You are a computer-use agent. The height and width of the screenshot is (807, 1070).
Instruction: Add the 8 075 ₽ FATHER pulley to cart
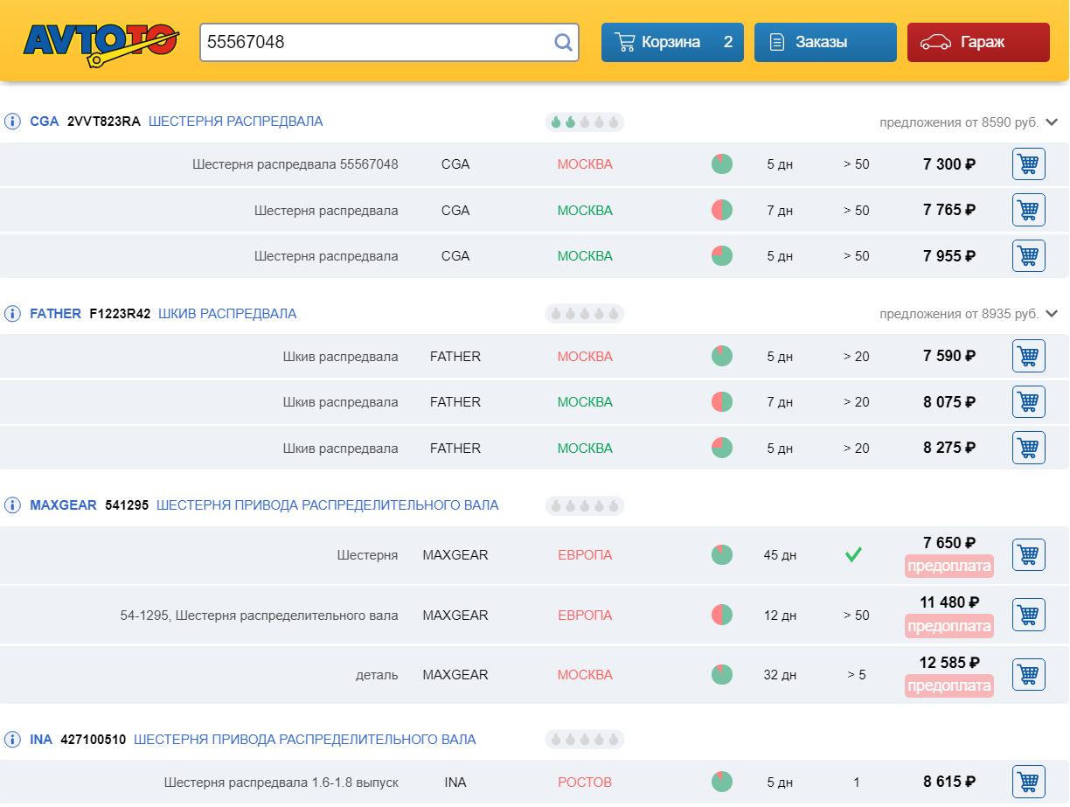point(1028,402)
